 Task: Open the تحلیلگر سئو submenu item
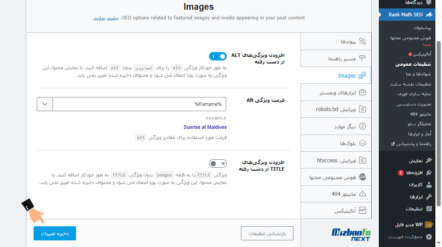pos(419,124)
